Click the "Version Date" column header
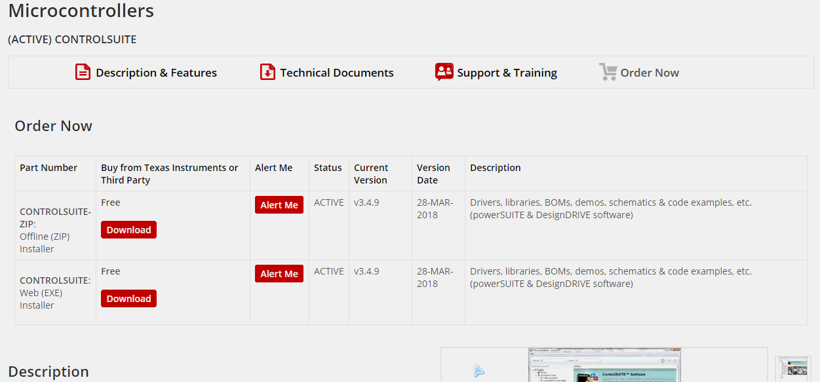 [433, 174]
